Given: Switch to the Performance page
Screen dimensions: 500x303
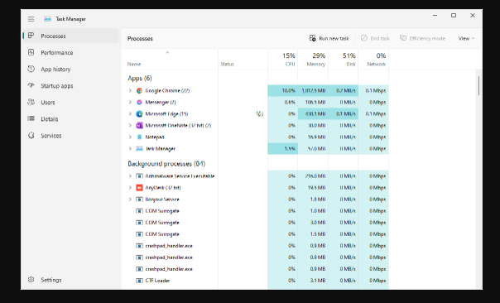Looking at the screenshot, I should (71, 52).
